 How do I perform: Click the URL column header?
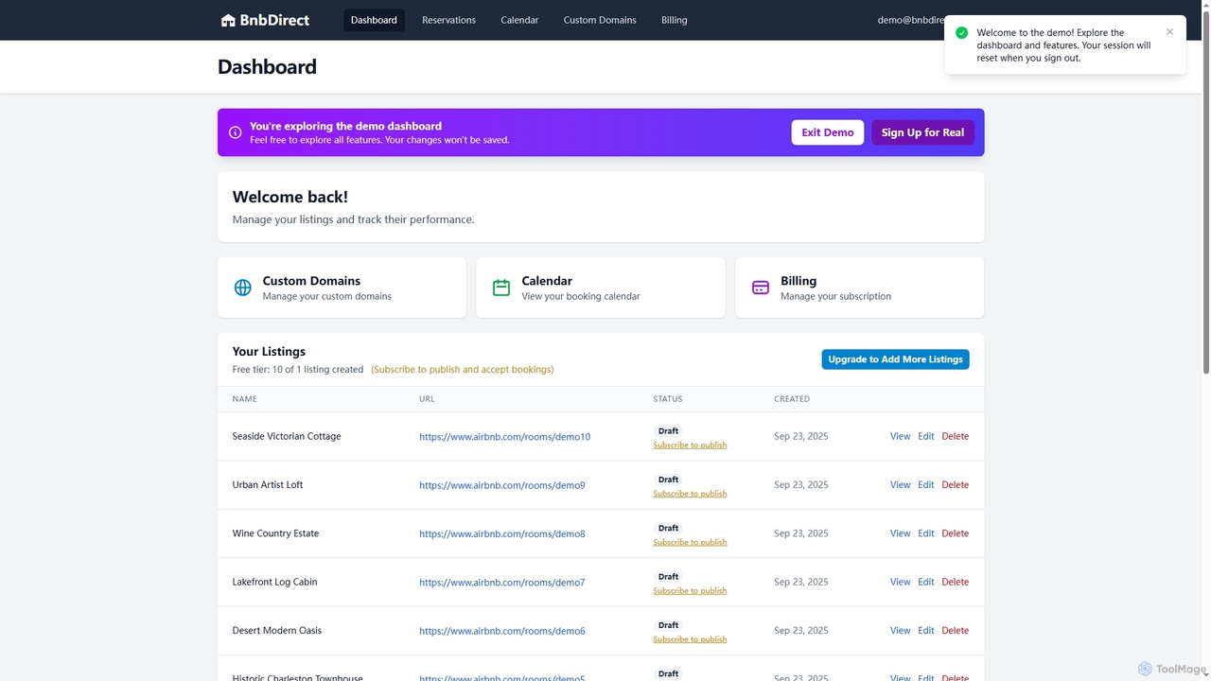427,399
